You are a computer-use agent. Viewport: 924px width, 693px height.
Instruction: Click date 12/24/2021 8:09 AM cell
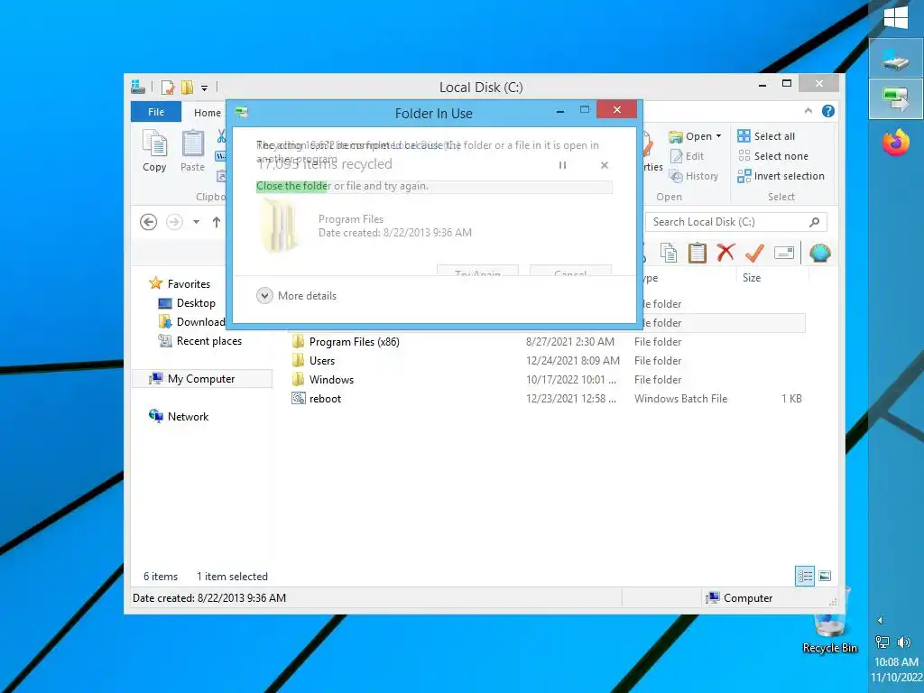coord(573,361)
